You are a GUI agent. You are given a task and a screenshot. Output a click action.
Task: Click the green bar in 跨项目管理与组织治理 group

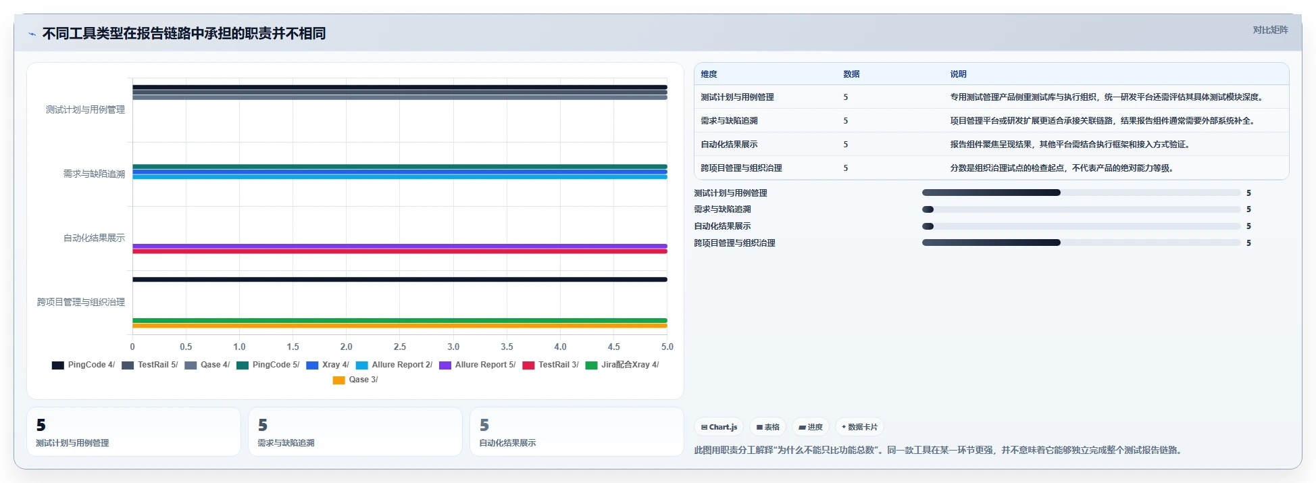[400, 320]
